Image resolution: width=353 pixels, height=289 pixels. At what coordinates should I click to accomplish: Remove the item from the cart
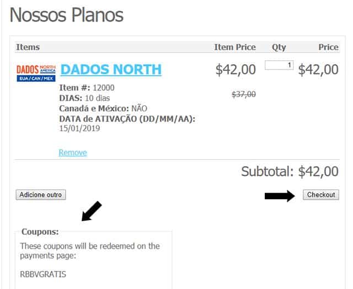[x=73, y=153]
